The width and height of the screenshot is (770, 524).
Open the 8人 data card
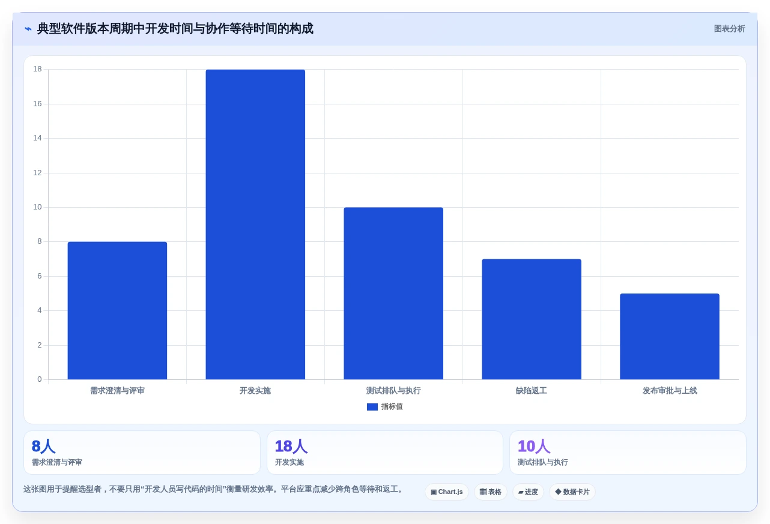coord(142,453)
